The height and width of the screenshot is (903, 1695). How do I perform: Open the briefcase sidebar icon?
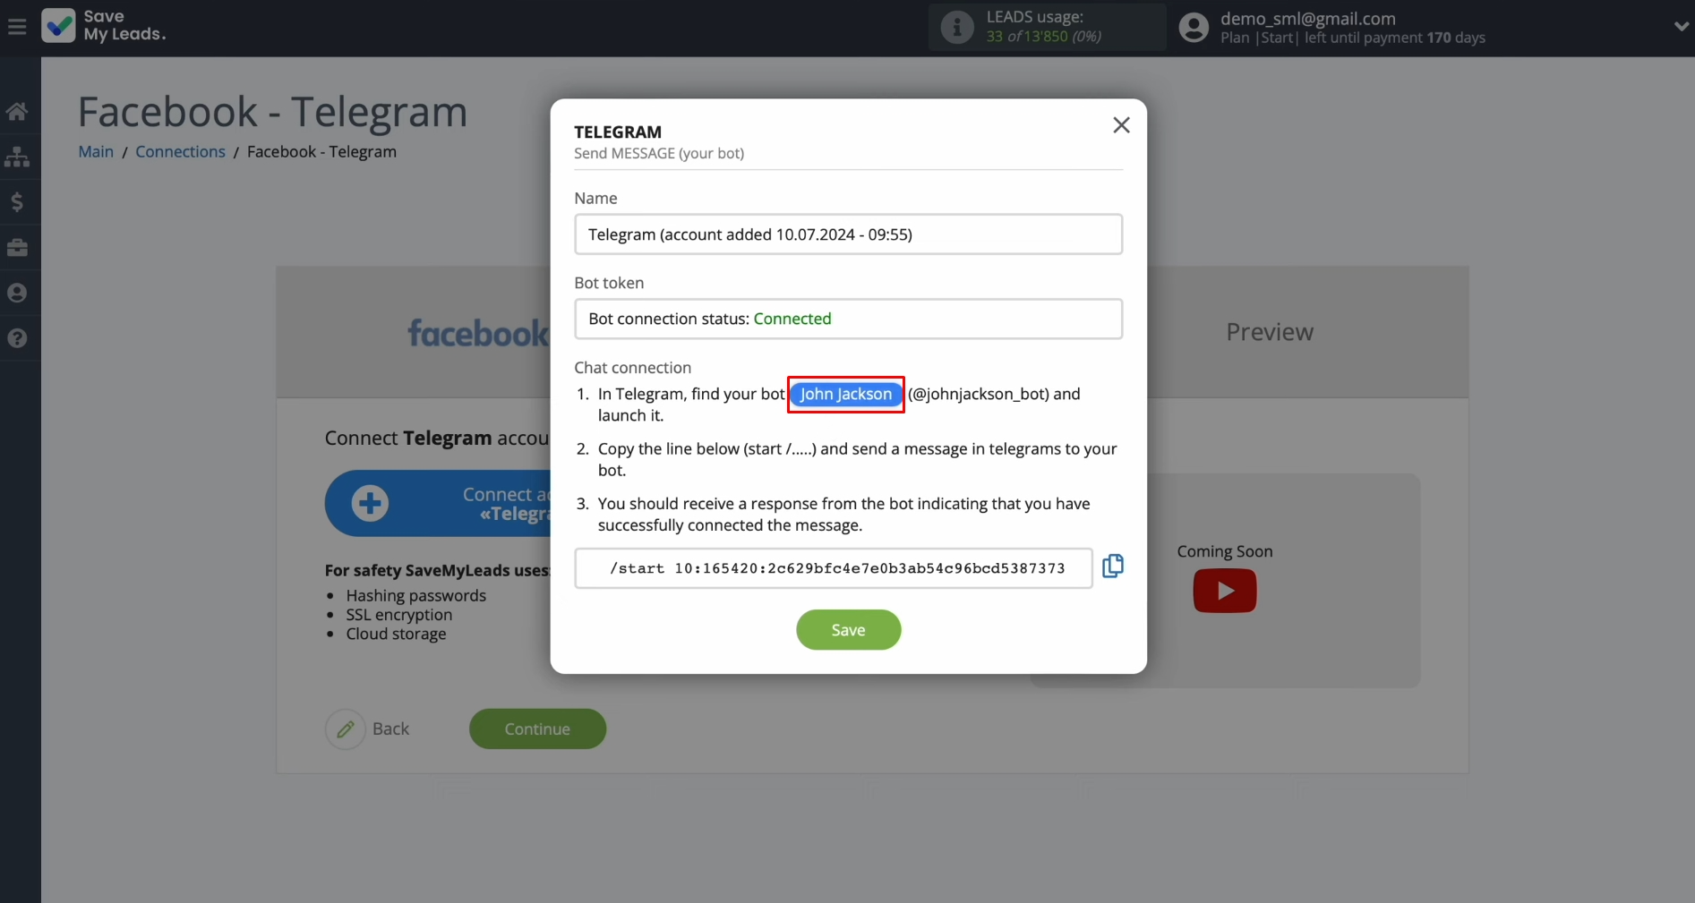coord(17,248)
